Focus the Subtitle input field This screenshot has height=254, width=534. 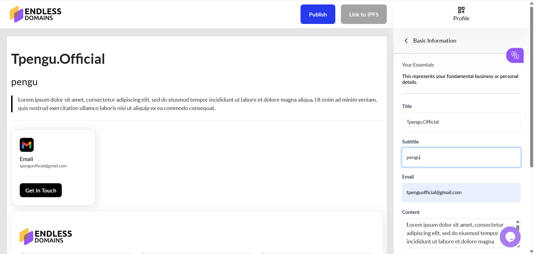(x=461, y=157)
